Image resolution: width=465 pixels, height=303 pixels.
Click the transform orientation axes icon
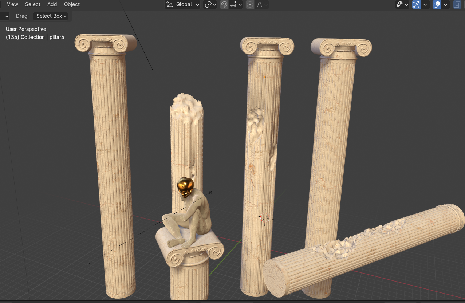[170, 5]
